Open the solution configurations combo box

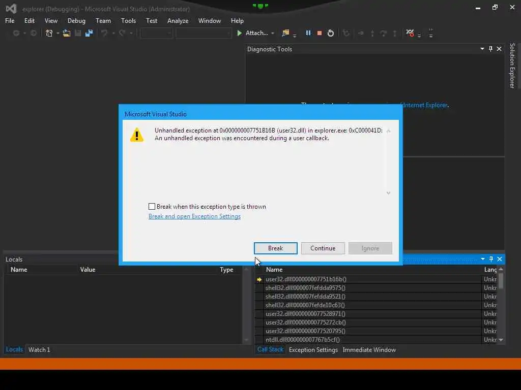[156, 33]
